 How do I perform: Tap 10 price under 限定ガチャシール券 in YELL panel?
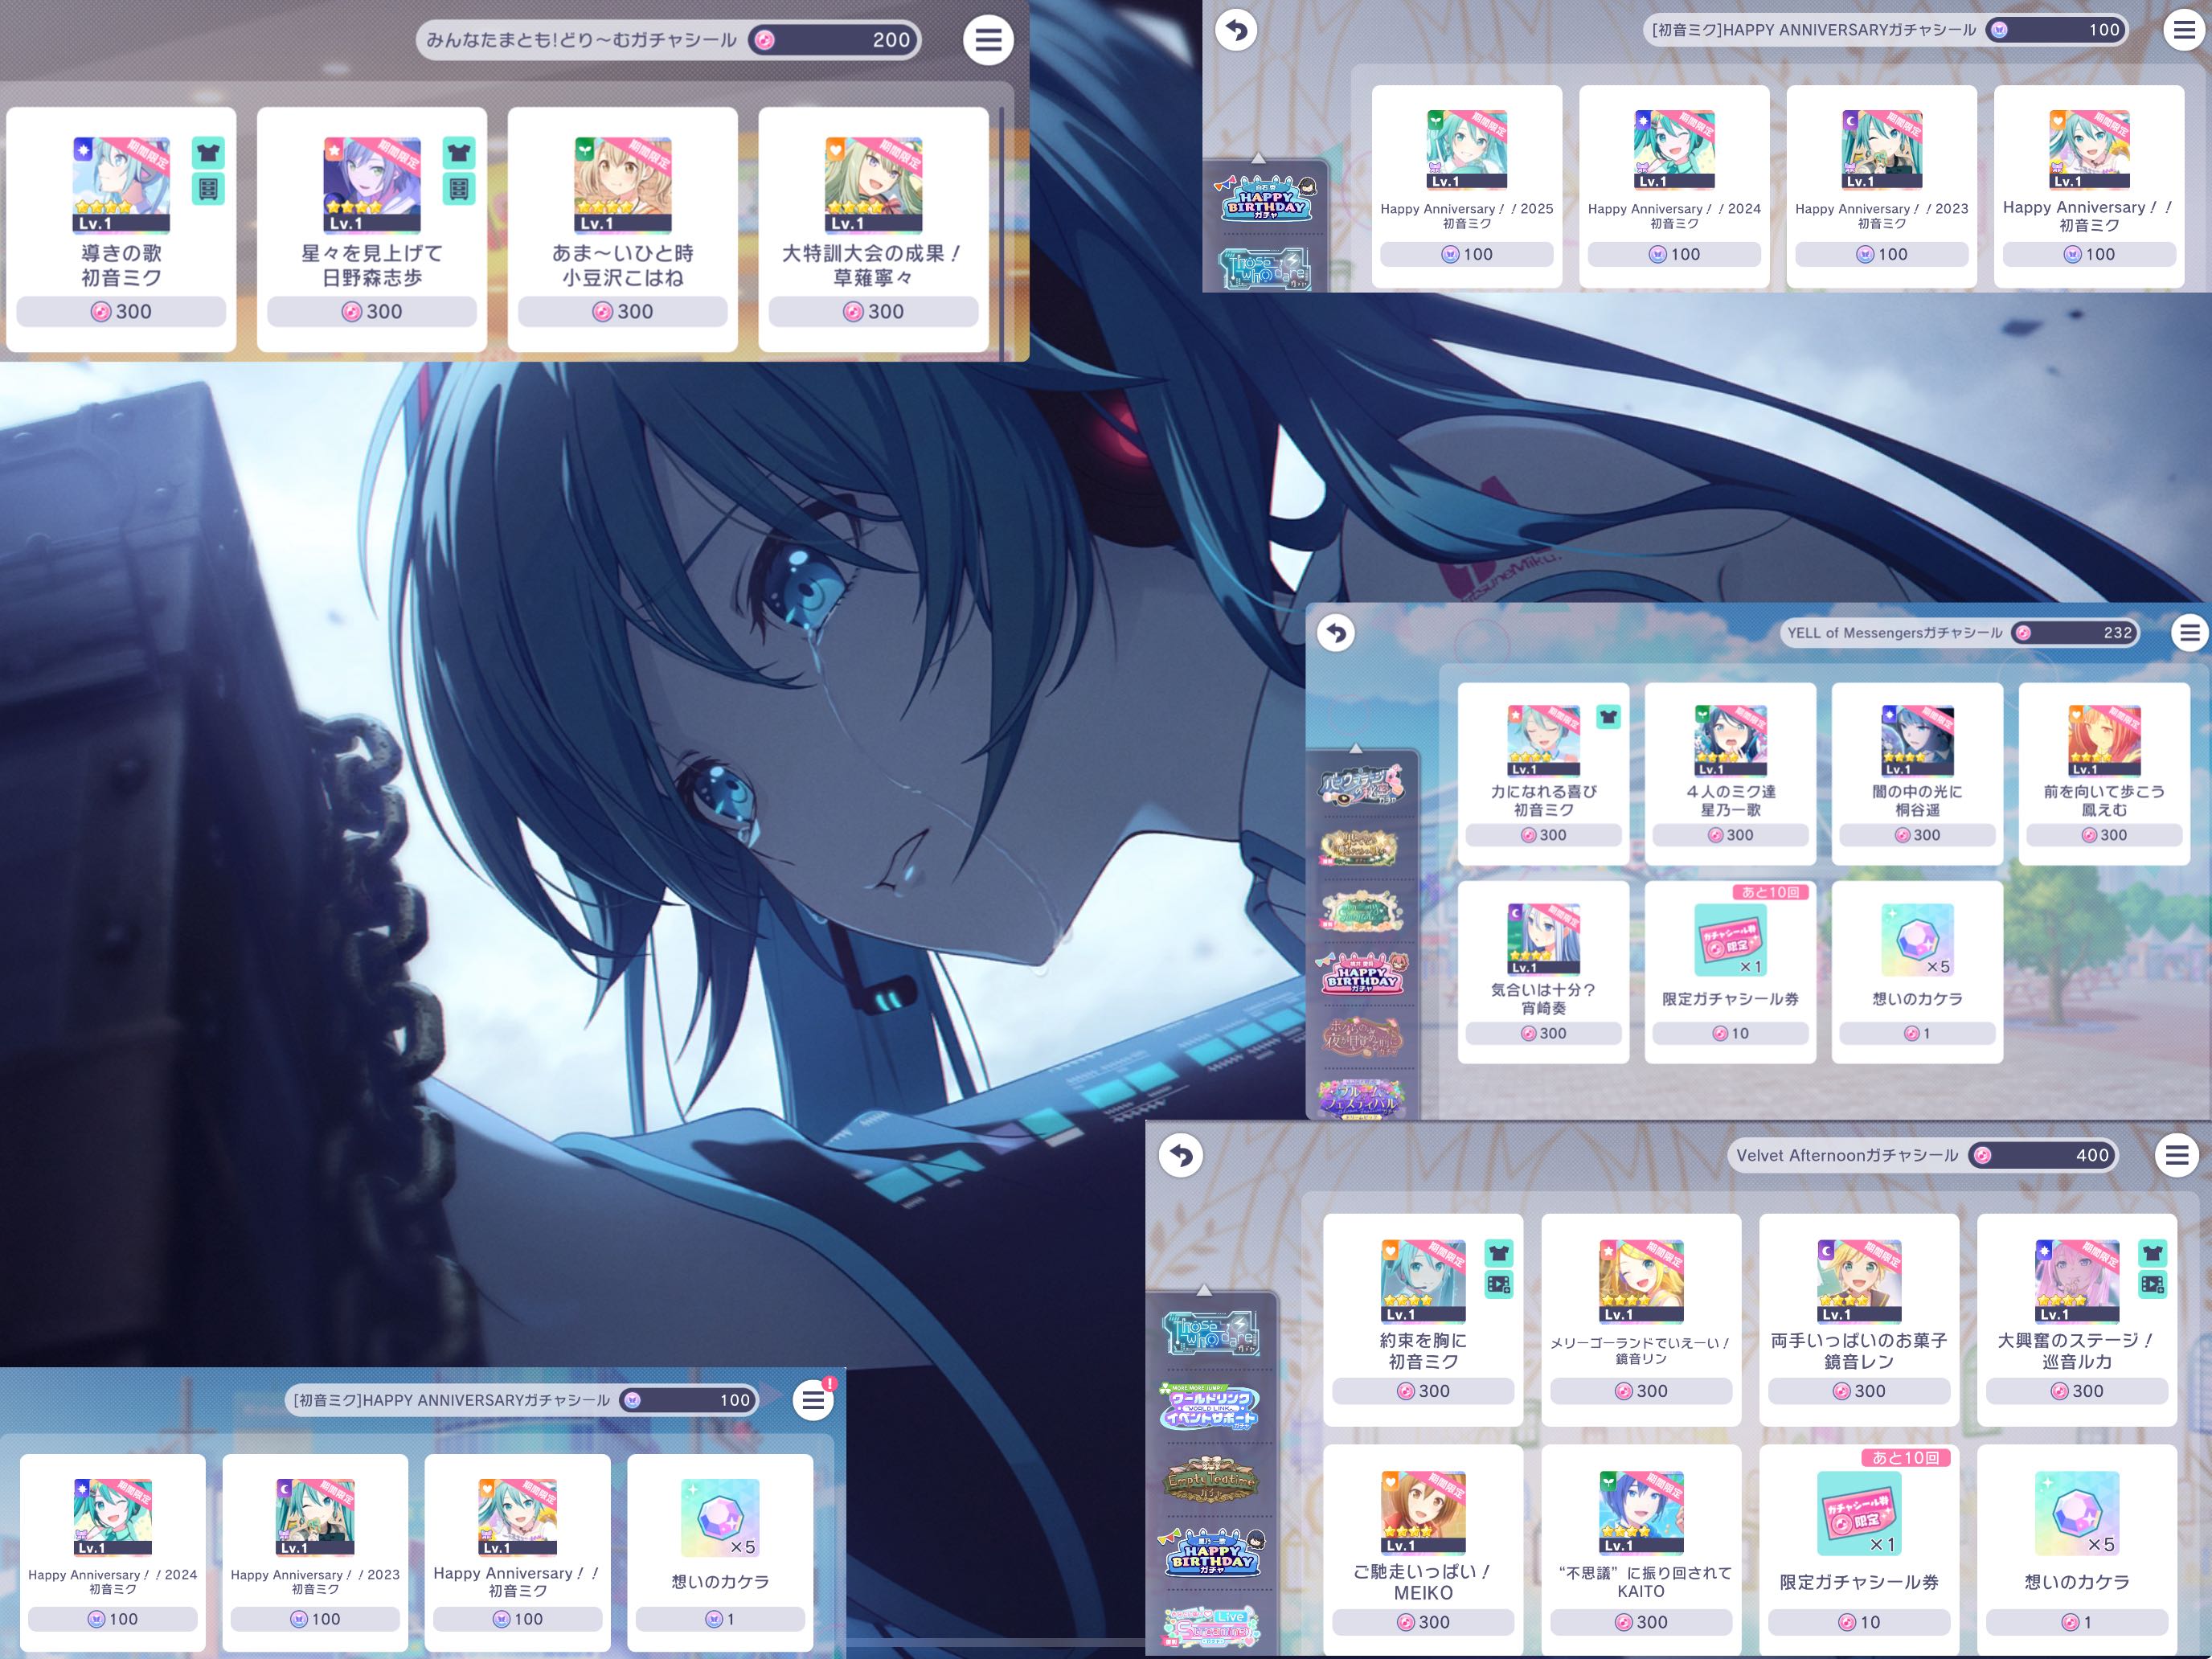[1730, 1033]
